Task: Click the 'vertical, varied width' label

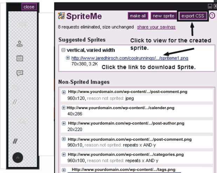Action: click(91, 50)
